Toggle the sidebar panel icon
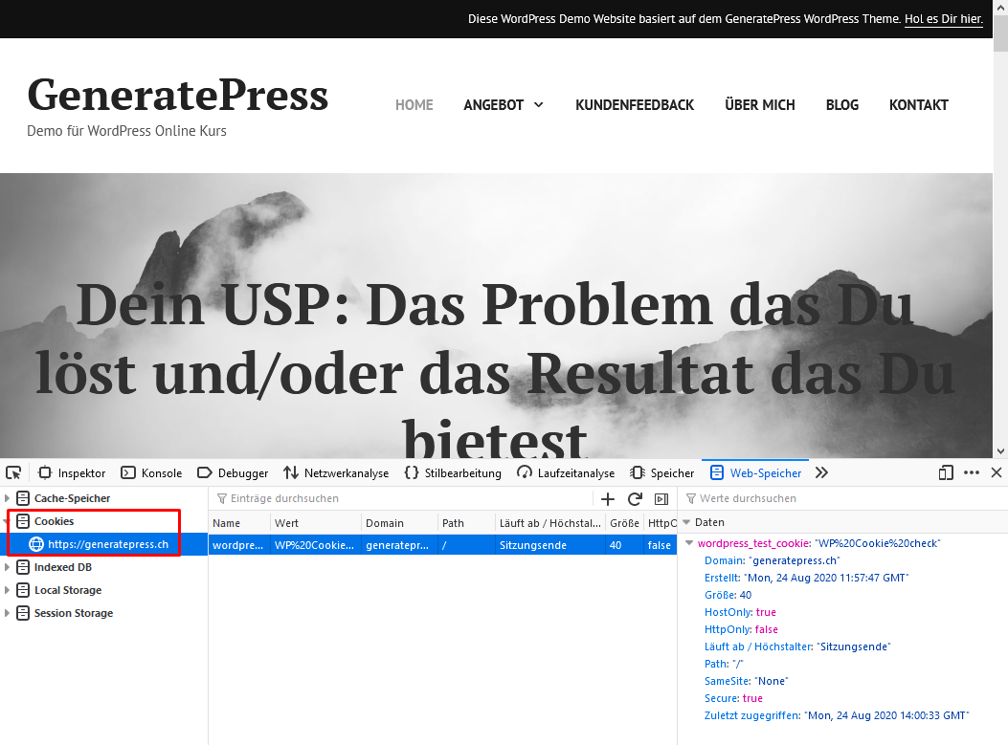Viewport: 1008px width, 745px height. (661, 499)
